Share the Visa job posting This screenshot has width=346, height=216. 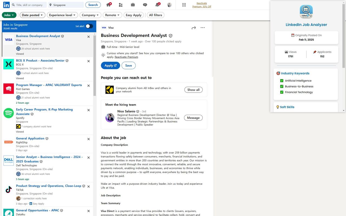(x=194, y=28)
